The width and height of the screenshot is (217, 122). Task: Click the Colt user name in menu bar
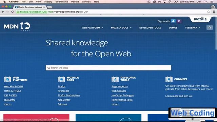tap(199, 2)
